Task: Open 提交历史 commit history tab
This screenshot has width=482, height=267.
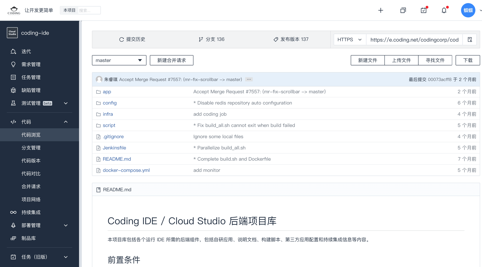Action: tap(132, 39)
